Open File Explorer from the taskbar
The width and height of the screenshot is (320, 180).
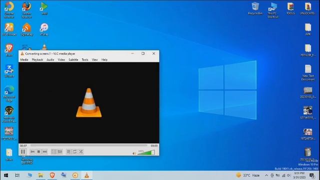[x=40, y=175]
